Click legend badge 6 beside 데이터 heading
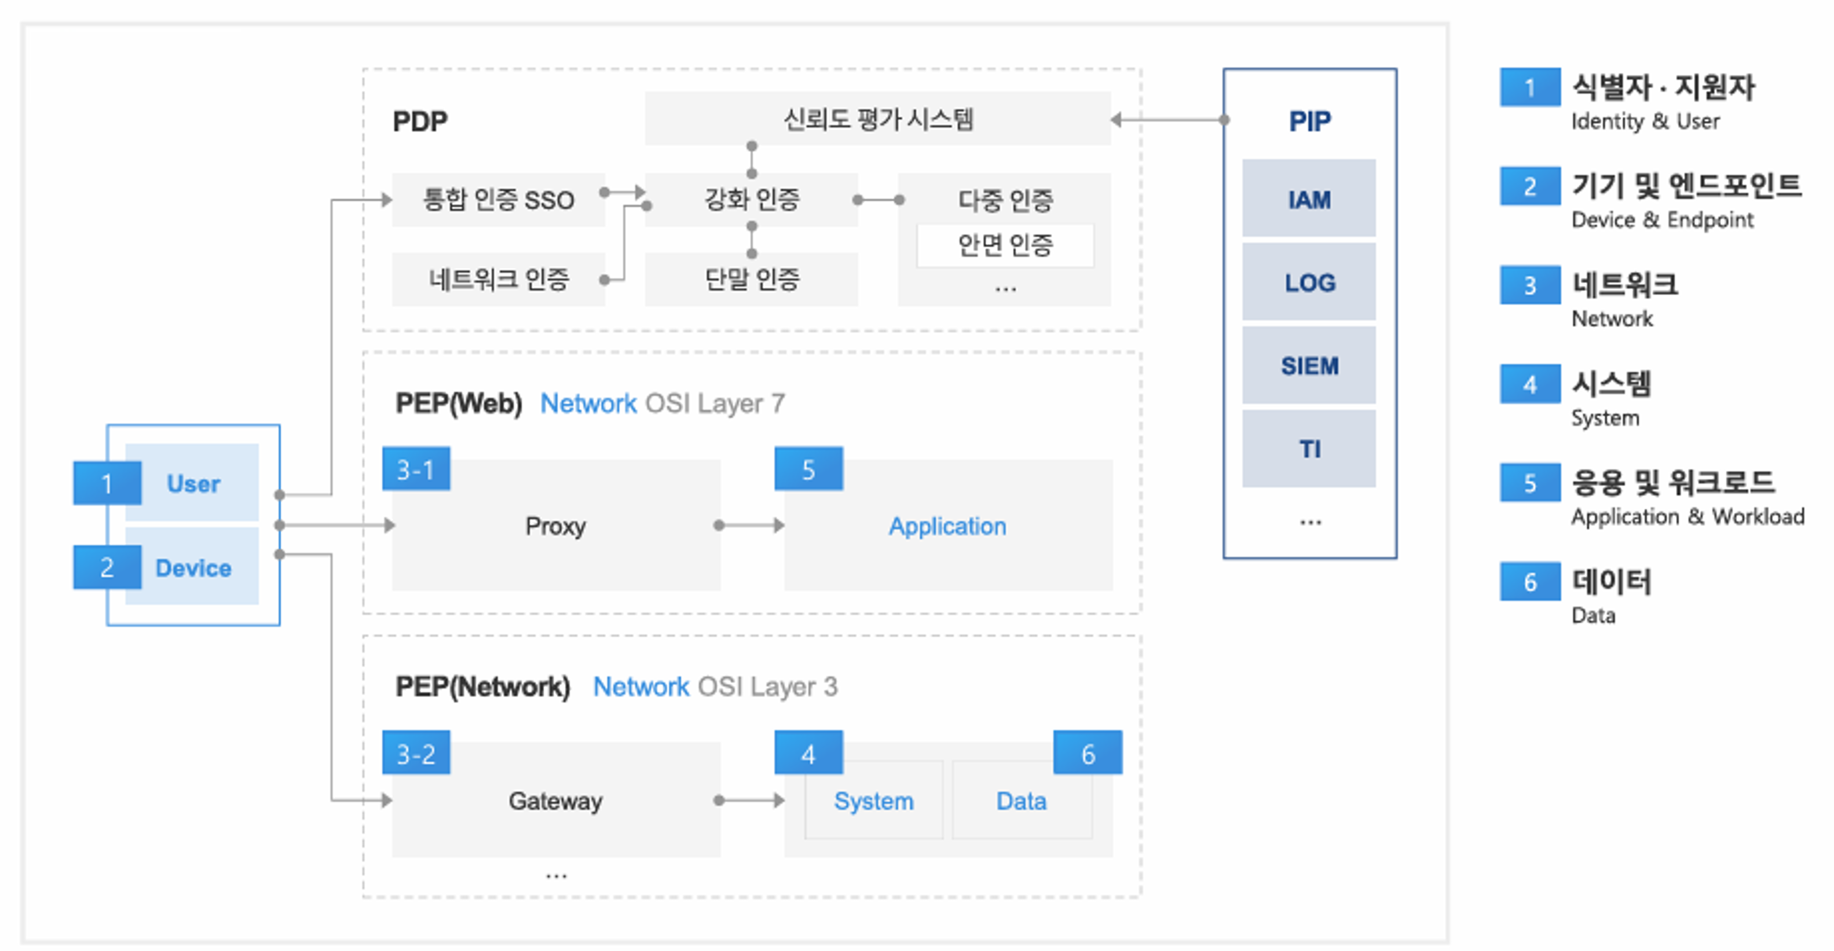The height and width of the screenshot is (951, 1834). (1530, 582)
